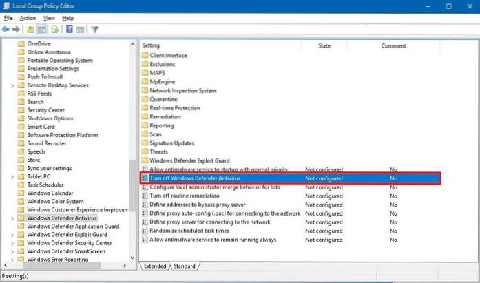Open the Network Inspection System folder
480x283 pixels.
point(183,90)
